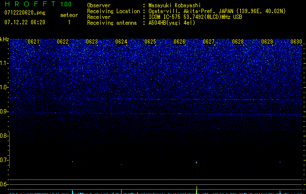306x194 pixels.
Task: Click the 1.1 kHz axis label
Action: [x=4, y=63]
